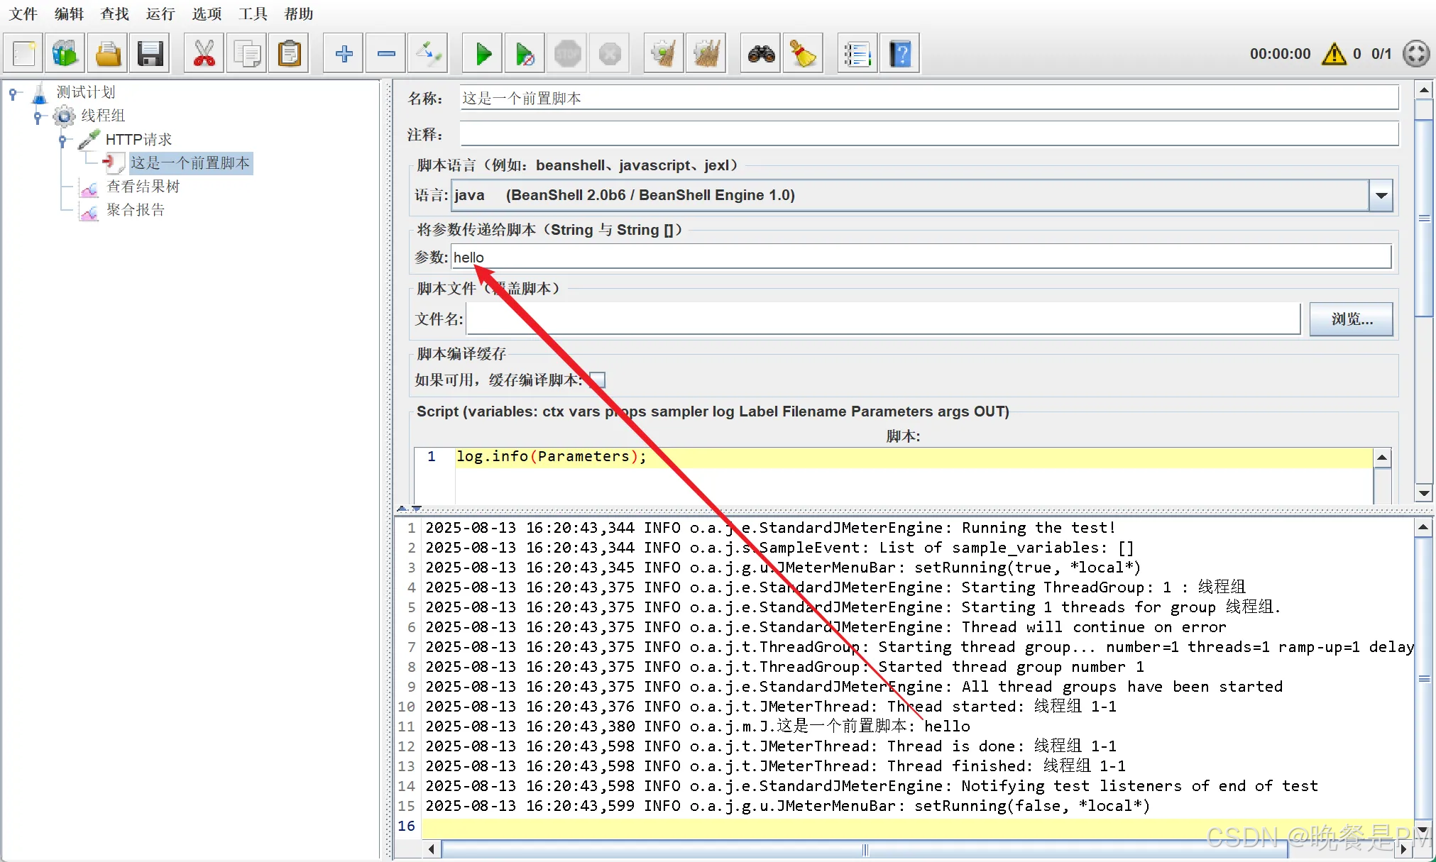Open the 运行 menu
This screenshot has height=862, width=1436.
160,13
